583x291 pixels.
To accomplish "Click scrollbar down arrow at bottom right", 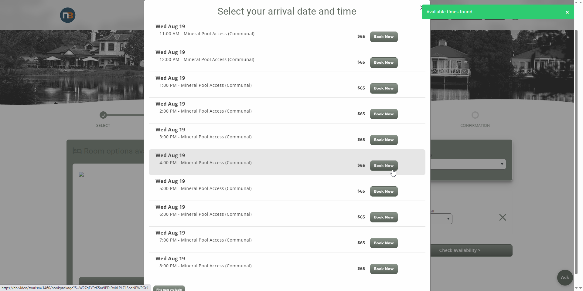I will (x=576, y=288).
